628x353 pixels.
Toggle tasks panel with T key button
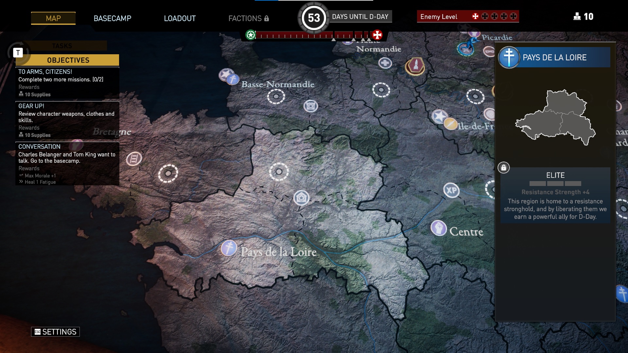point(18,53)
